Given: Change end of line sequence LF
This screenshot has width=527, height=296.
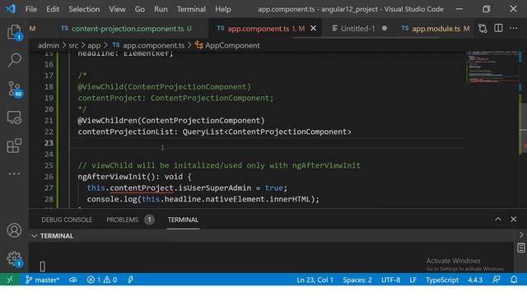Looking at the screenshot, I should tap(413, 280).
